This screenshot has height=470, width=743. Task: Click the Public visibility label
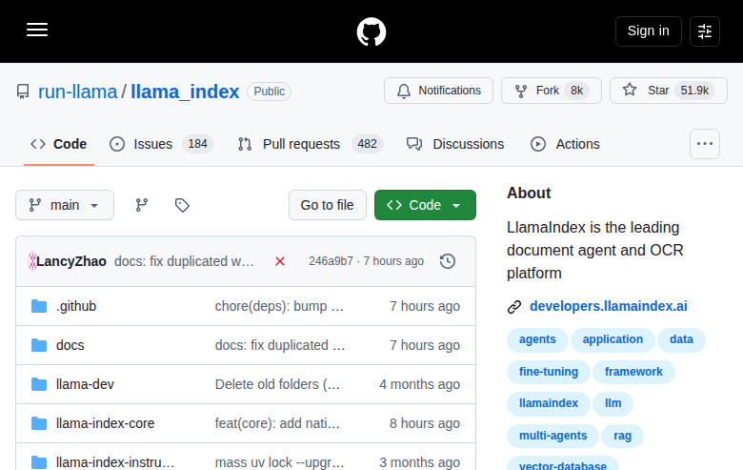tap(270, 92)
